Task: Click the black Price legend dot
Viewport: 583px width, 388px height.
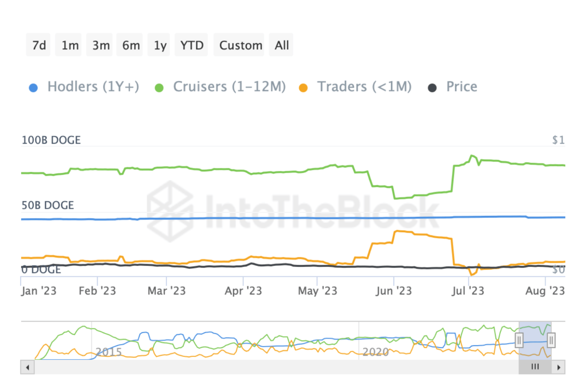Action: pos(432,88)
